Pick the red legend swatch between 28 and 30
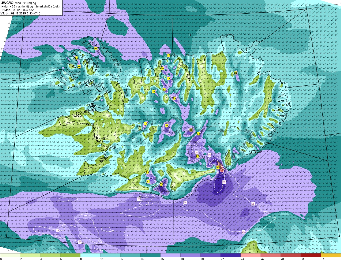341x261 pixels. [x=291, y=255]
